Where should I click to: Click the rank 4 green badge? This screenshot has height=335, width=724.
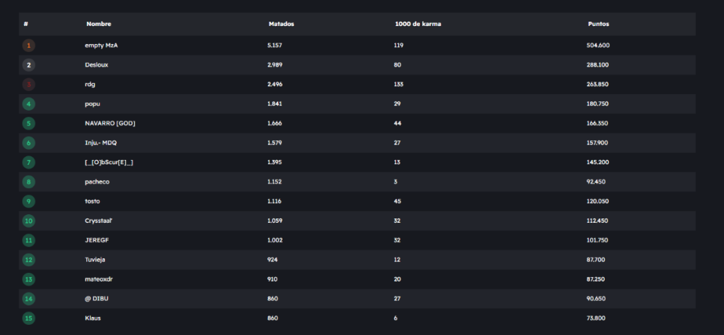[x=28, y=104]
